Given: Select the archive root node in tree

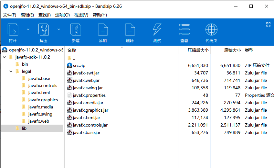Looking at the screenshot, I should point(33,50).
